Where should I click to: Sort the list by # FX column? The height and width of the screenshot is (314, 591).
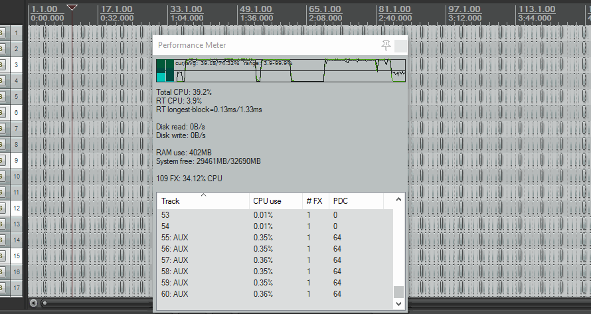click(x=315, y=201)
